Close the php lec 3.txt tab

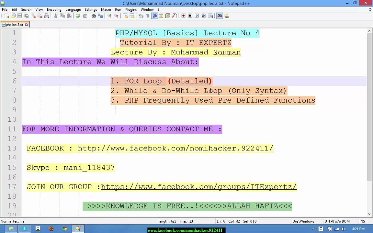coord(27,24)
